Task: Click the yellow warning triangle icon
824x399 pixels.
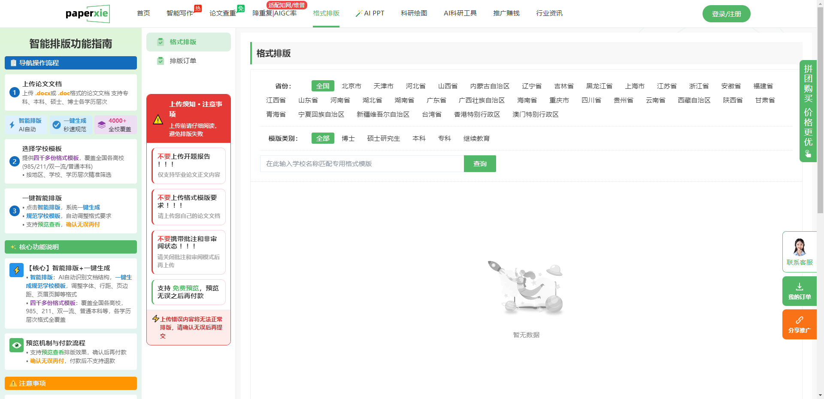Action: 158,120
